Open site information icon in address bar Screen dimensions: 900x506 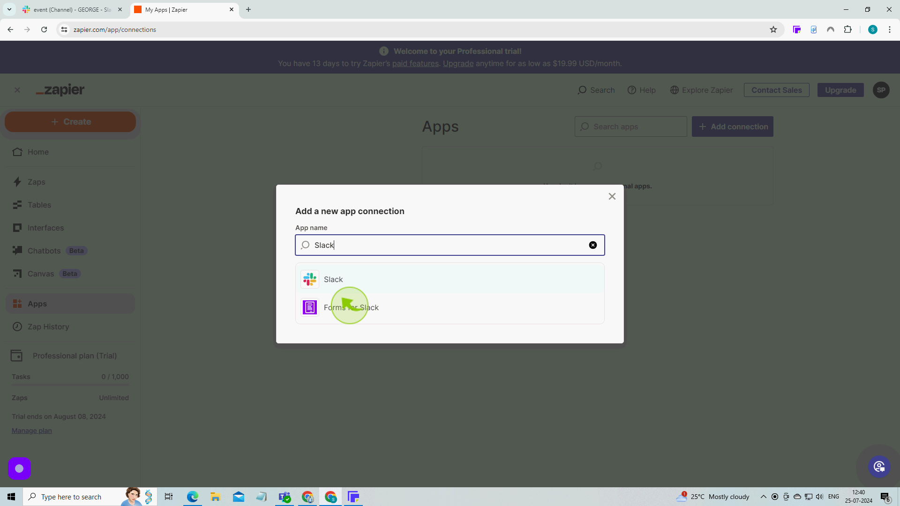pos(64,30)
